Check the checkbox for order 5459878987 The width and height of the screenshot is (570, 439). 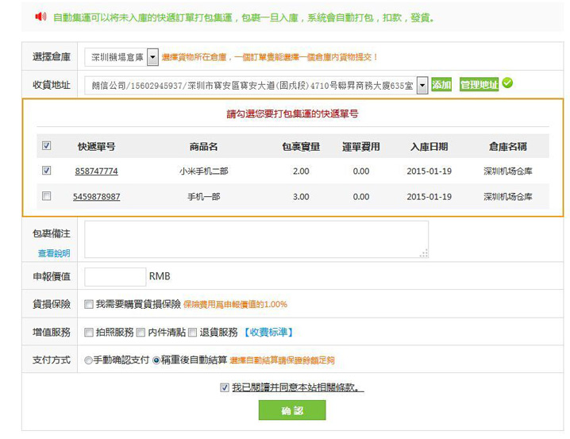point(47,196)
